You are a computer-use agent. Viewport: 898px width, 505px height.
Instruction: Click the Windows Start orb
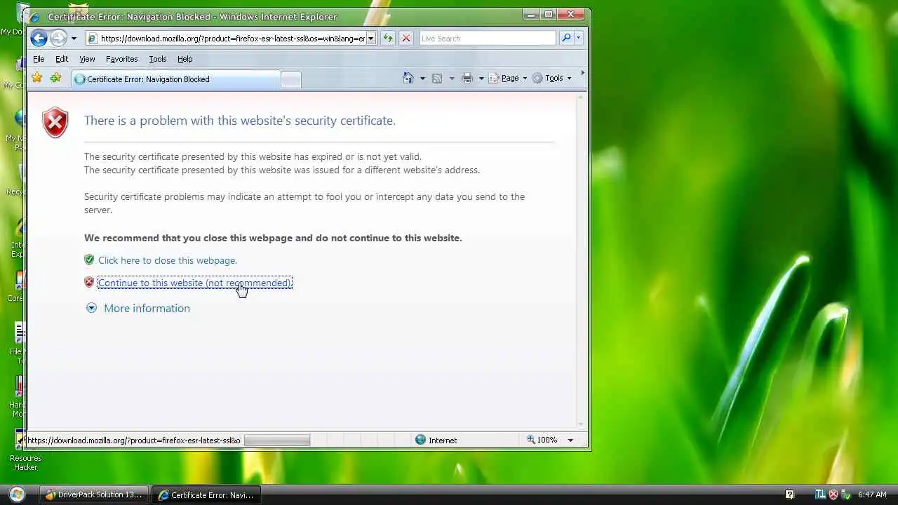pyautogui.click(x=17, y=494)
